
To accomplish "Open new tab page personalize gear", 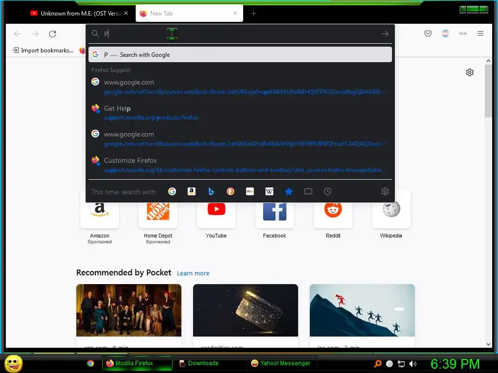I will pos(470,72).
